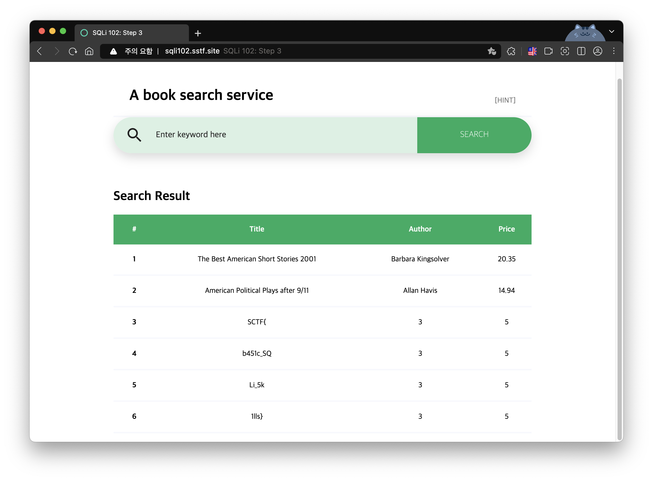The width and height of the screenshot is (653, 481).
Task: Reload the current page
Action: [x=73, y=51]
